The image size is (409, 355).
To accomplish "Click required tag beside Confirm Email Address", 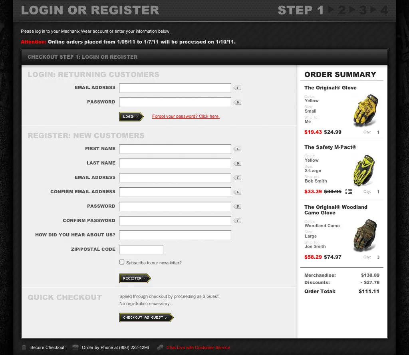I will (x=237, y=192).
